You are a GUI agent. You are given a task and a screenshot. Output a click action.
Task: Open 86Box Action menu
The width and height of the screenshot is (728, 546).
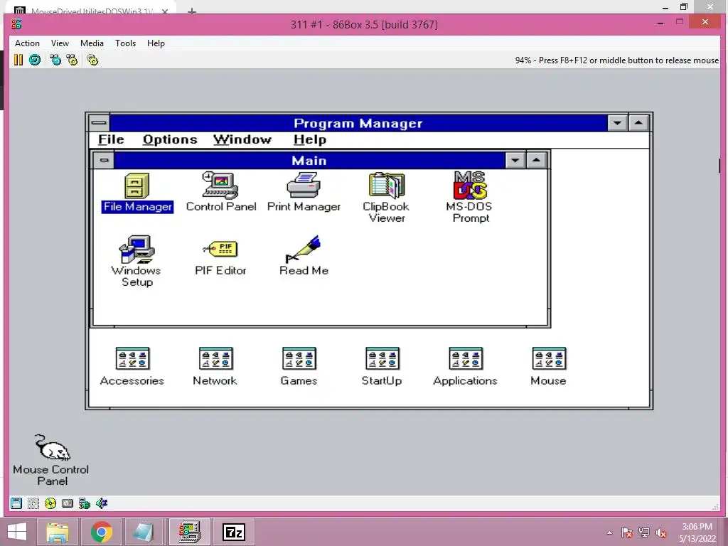point(28,43)
